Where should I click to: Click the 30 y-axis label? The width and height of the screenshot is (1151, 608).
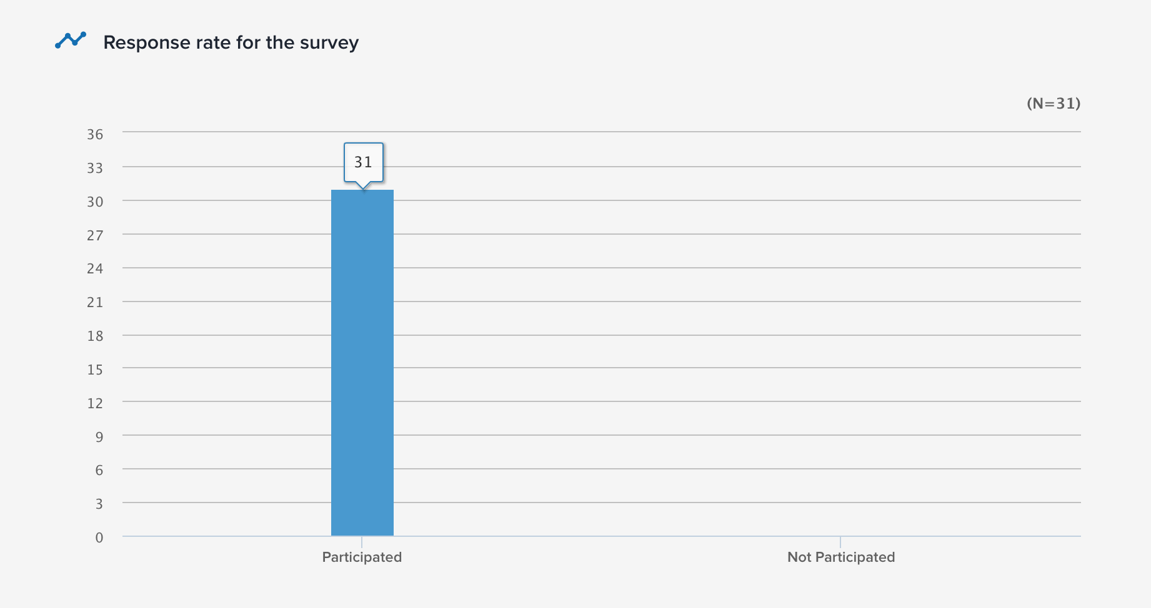[95, 202]
